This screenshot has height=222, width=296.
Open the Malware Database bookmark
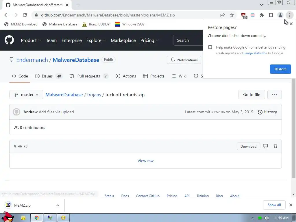[x=60, y=24]
